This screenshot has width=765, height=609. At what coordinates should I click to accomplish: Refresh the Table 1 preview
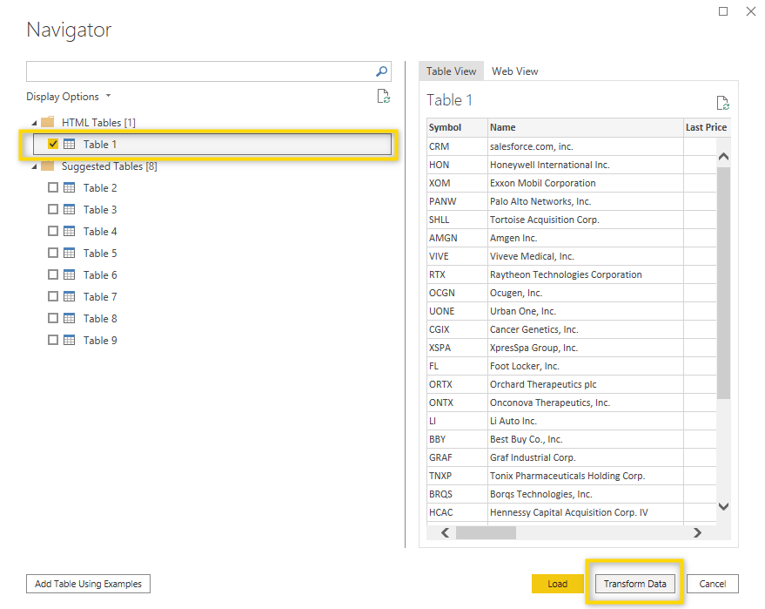tap(722, 103)
